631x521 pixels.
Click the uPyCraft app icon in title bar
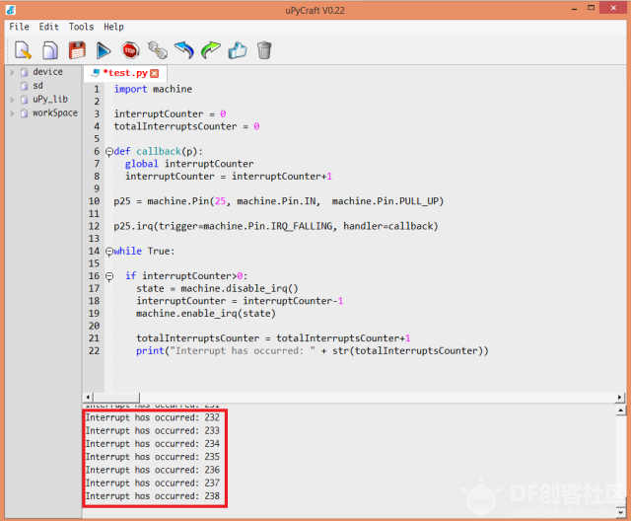point(11,10)
